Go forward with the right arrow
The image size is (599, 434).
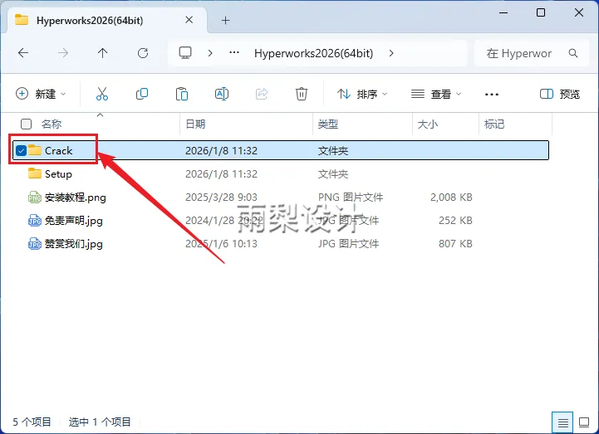point(63,52)
